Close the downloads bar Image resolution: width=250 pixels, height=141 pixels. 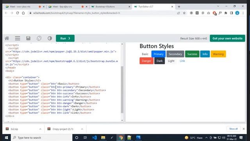244,129
